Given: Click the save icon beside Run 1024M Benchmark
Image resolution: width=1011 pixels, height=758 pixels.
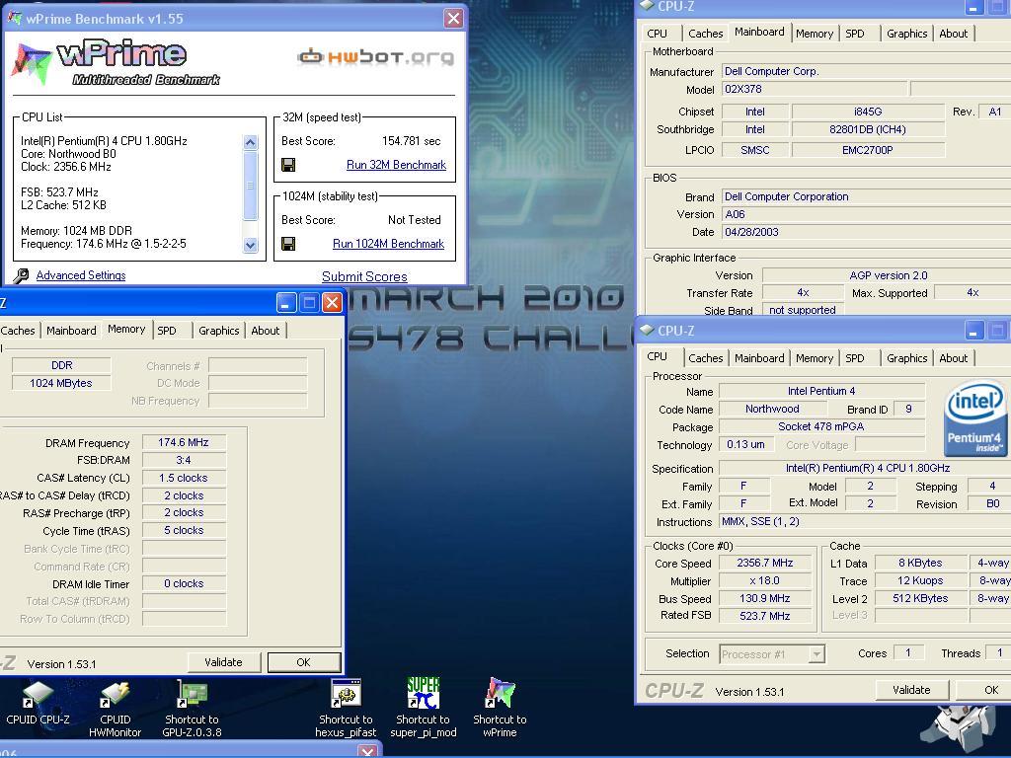Looking at the screenshot, I should tap(288, 244).
